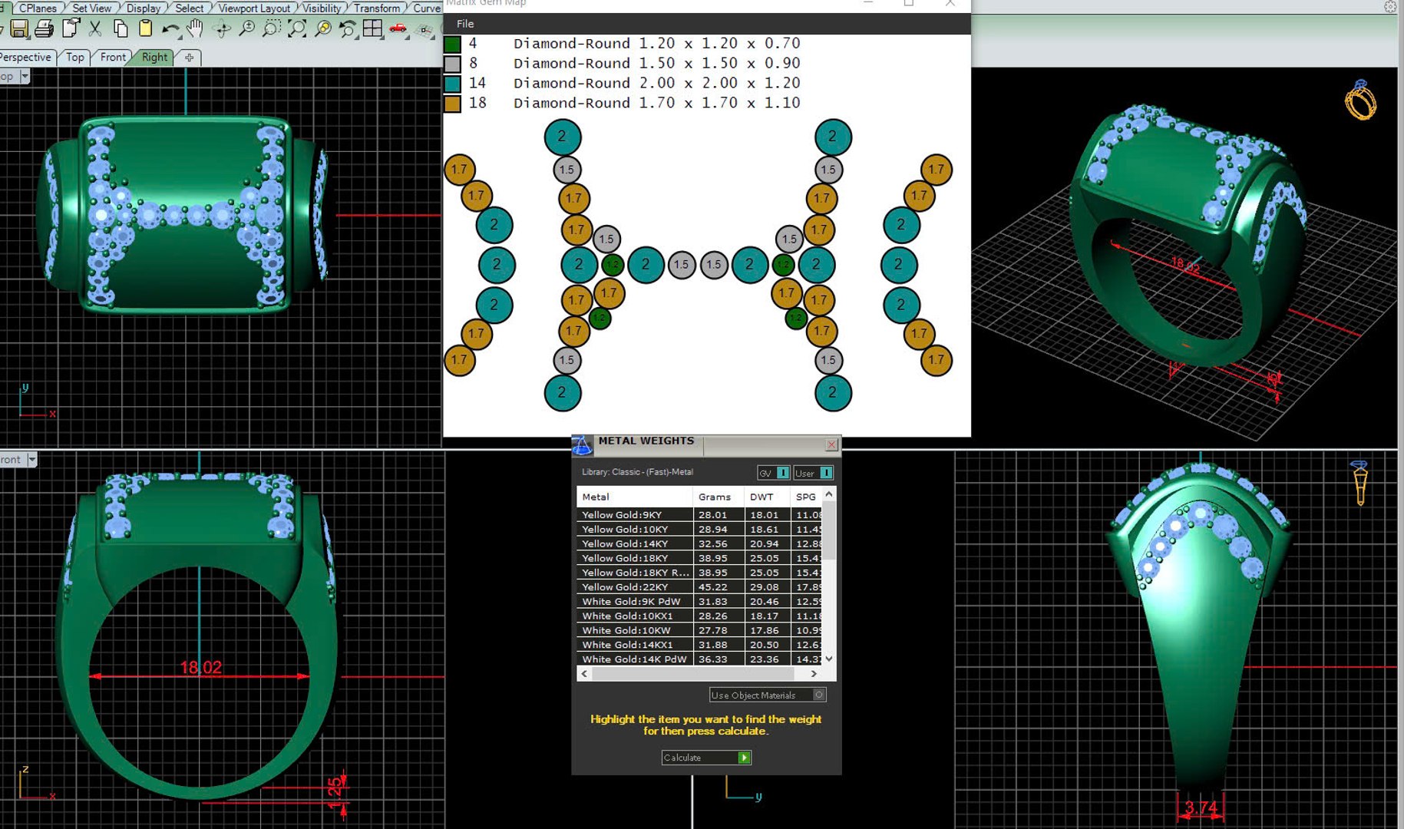
Task: Open the Top viewport title dropdown
Action: click(25, 76)
